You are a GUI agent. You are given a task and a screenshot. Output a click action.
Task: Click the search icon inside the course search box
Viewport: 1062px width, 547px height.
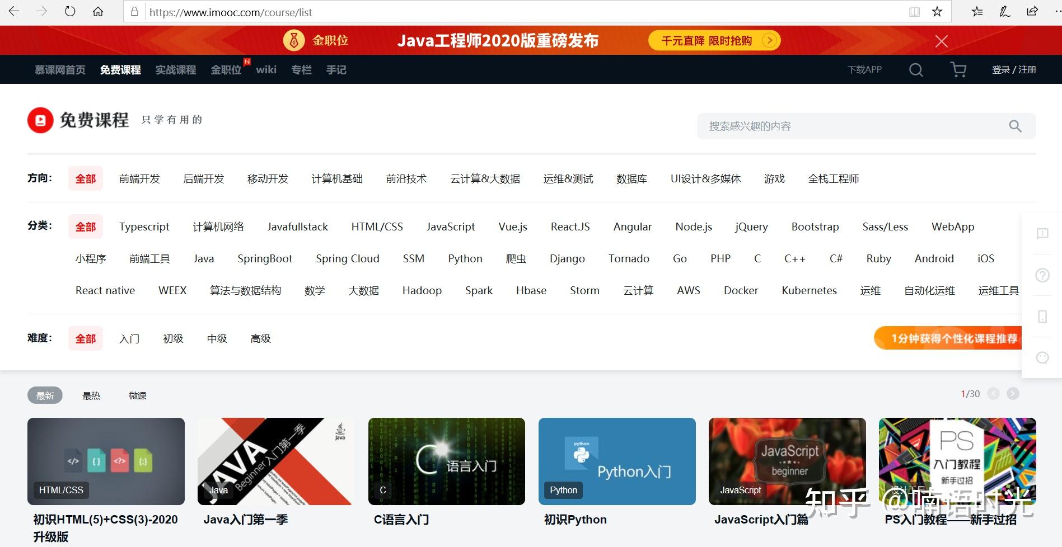tap(1014, 126)
